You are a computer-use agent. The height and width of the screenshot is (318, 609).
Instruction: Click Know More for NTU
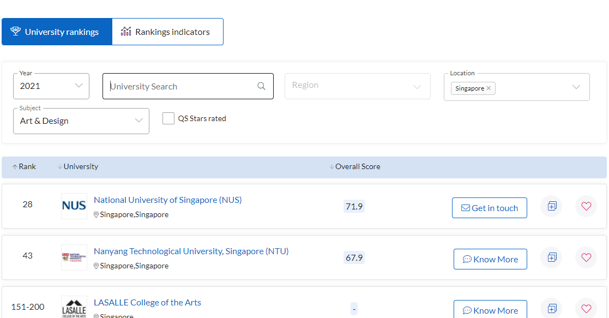[x=490, y=259]
